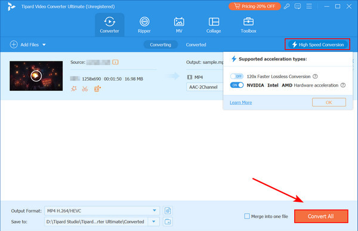Open the output folder icon
The image size is (358, 231).
pyautogui.click(x=168, y=221)
